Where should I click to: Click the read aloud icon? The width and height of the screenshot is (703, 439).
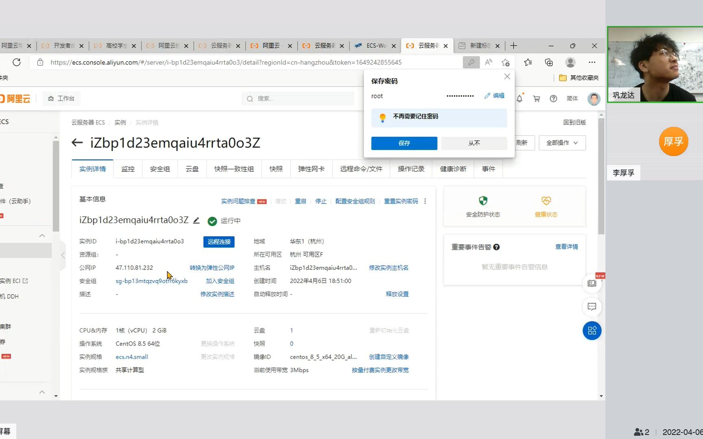(489, 62)
